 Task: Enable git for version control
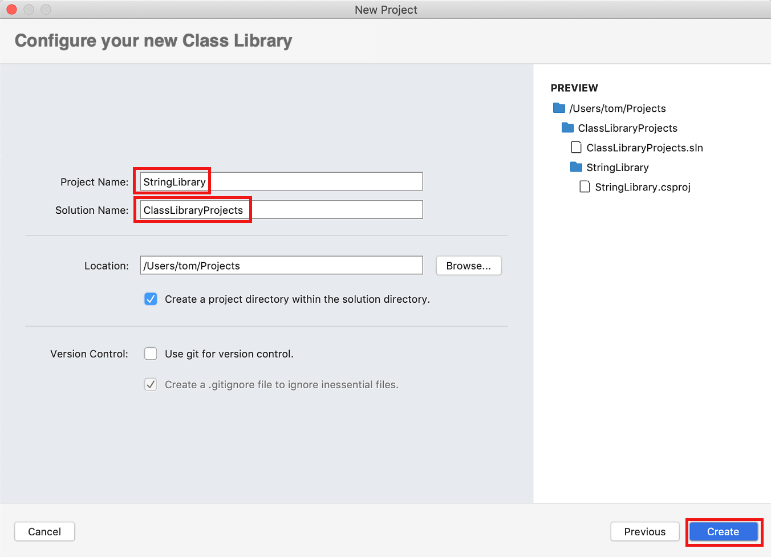(x=150, y=353)
